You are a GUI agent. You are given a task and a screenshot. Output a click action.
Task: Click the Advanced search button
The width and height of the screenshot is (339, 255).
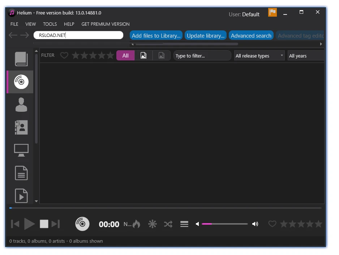pyautogui.click(x=251, y=35)
